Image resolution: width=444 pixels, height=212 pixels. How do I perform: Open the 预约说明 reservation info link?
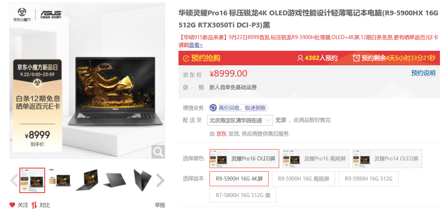pos(423,73)
